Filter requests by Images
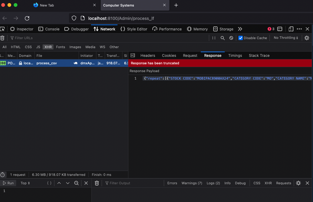Image resolution: width=313 pixels, height=202 pixels. click(75, 47)
